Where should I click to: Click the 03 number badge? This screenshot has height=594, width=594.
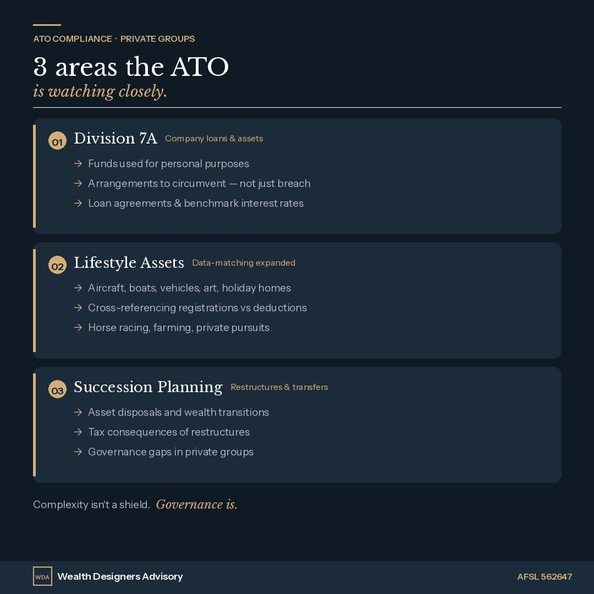click(x=57, y=389)
